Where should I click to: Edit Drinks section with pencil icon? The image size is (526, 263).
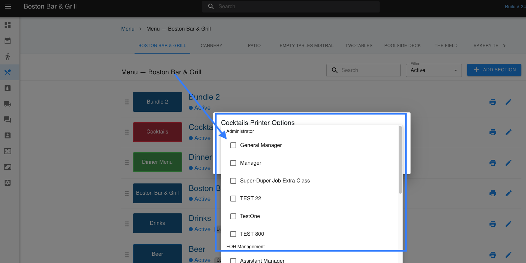point(508,224)
